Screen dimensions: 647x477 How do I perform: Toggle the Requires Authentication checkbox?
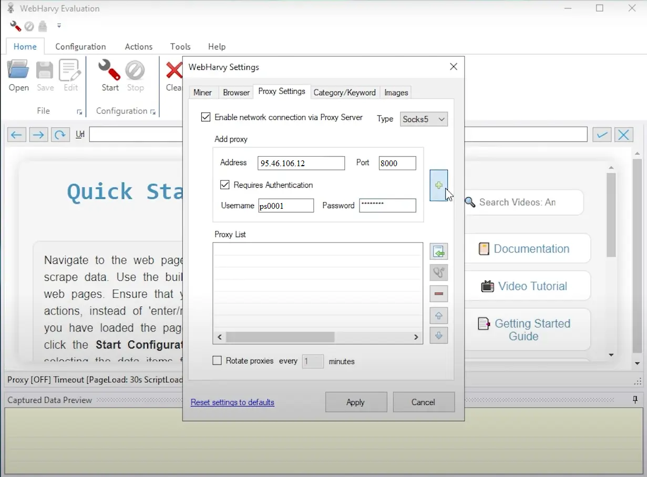(225, 185)
